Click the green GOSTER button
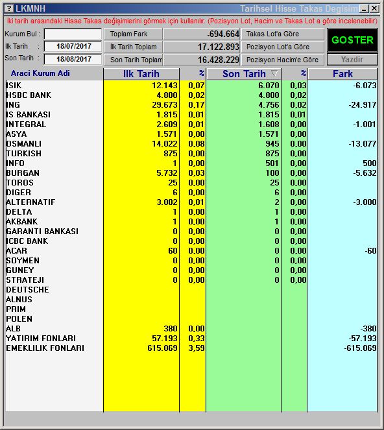 coord(352,40)
